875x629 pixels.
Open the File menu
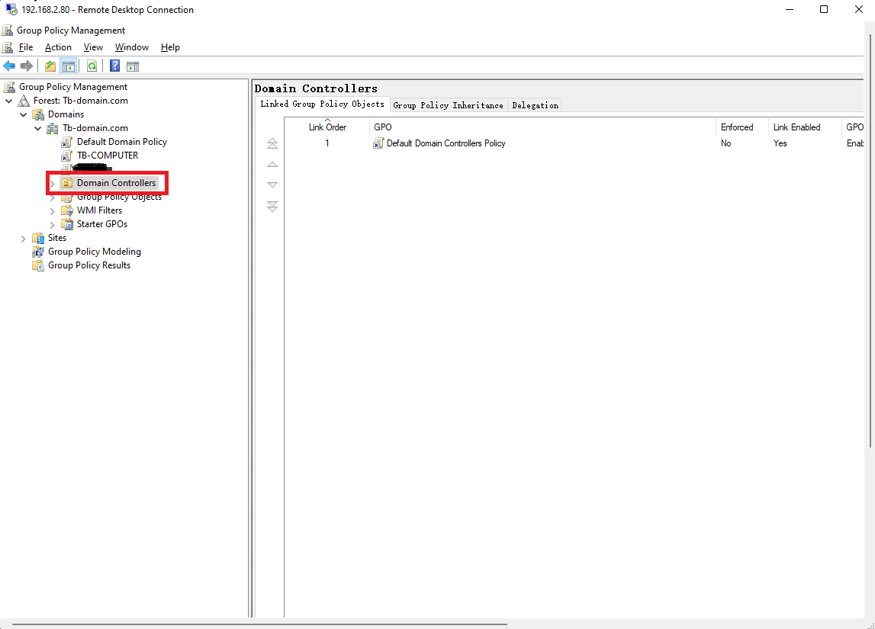pyautogui.click(x=26, y=47)
